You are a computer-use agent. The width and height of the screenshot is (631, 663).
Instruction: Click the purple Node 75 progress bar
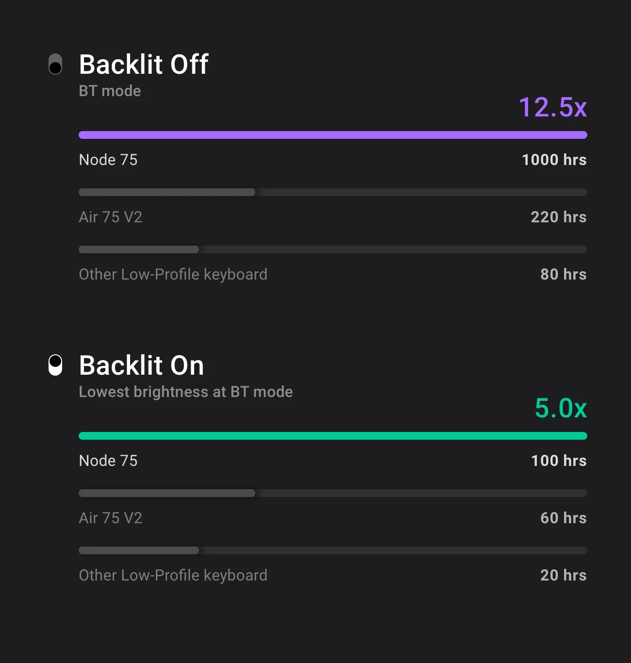point(332,135)
